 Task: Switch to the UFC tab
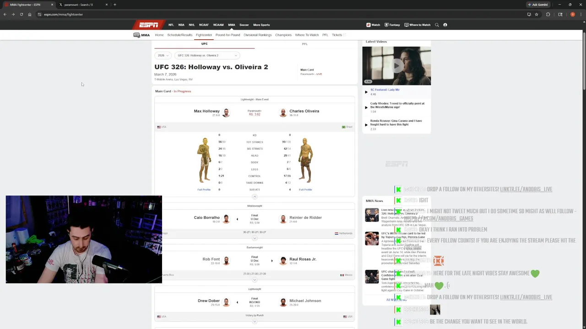(204, 44)
